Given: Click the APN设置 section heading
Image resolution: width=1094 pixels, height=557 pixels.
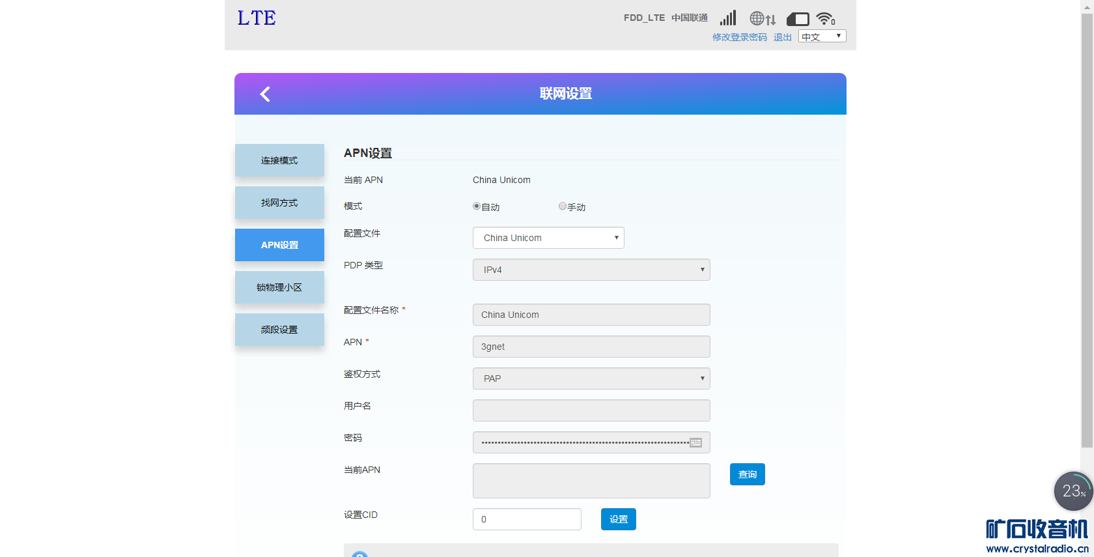Looking at the screenshot, I should tap(368, 153).
